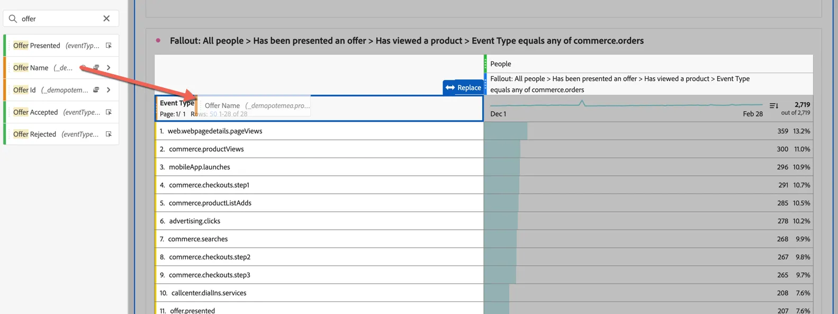Click the 10.9% value for mobileApp.launches
Viewport: 838px width, 314px height.
(x=801, y=167)
